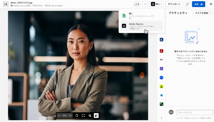The width and height of the screenshot is (214, 122).
Task: Click the Zoom app icon in sidebar
Action: point(161,77)
